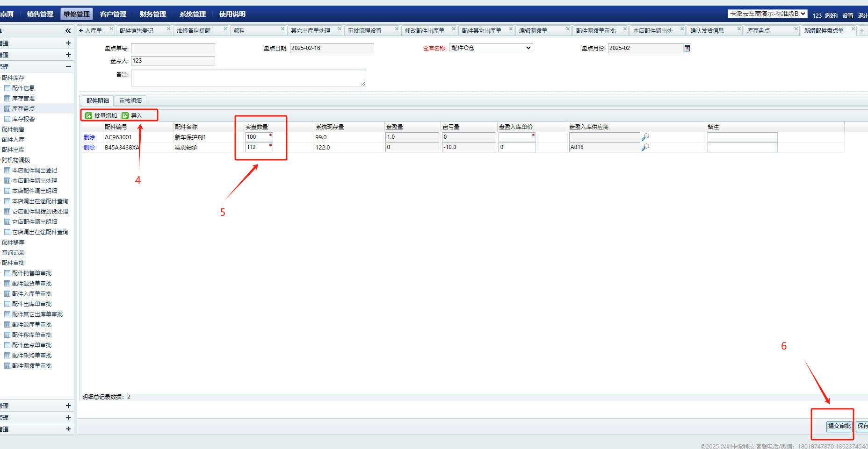Open supplier search magnifier in AC963001 row
The width and height of the screenshot is (868, 449).
click(x=645, y=137)
